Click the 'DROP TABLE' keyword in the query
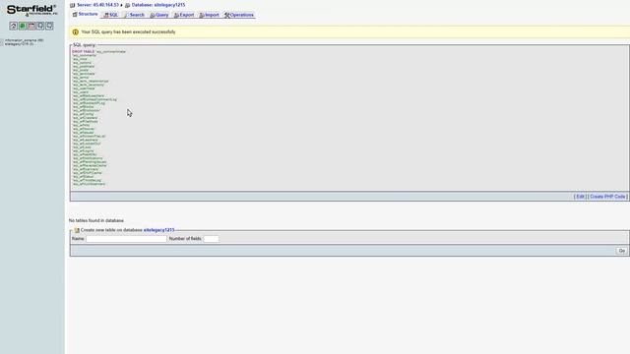The image size is (630, 354). [x=83, y=52]
